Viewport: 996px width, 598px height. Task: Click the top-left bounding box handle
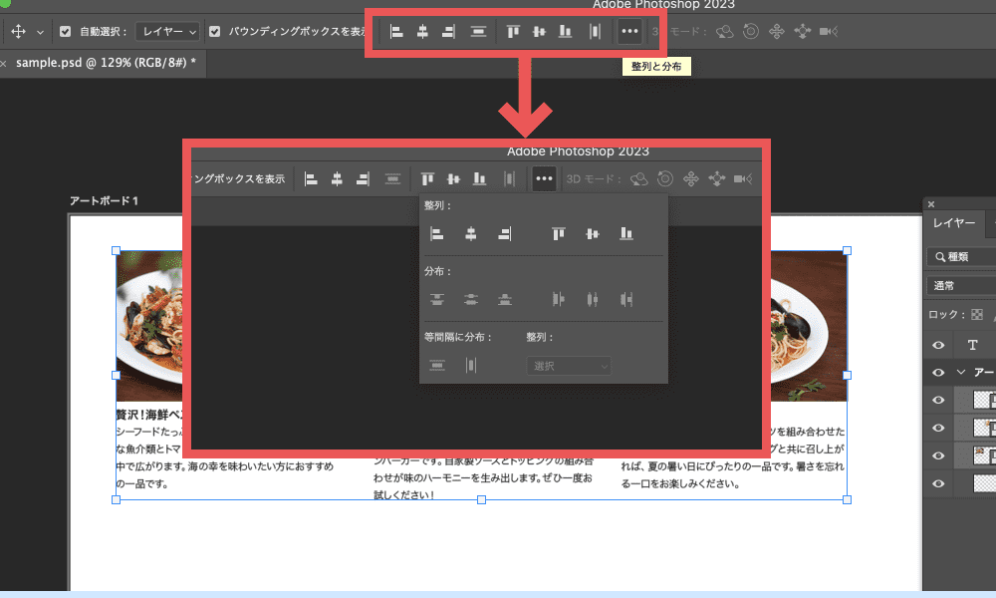click(x=117, y=251)
